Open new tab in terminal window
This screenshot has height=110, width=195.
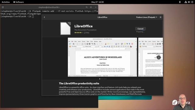(x=3, y=7)
